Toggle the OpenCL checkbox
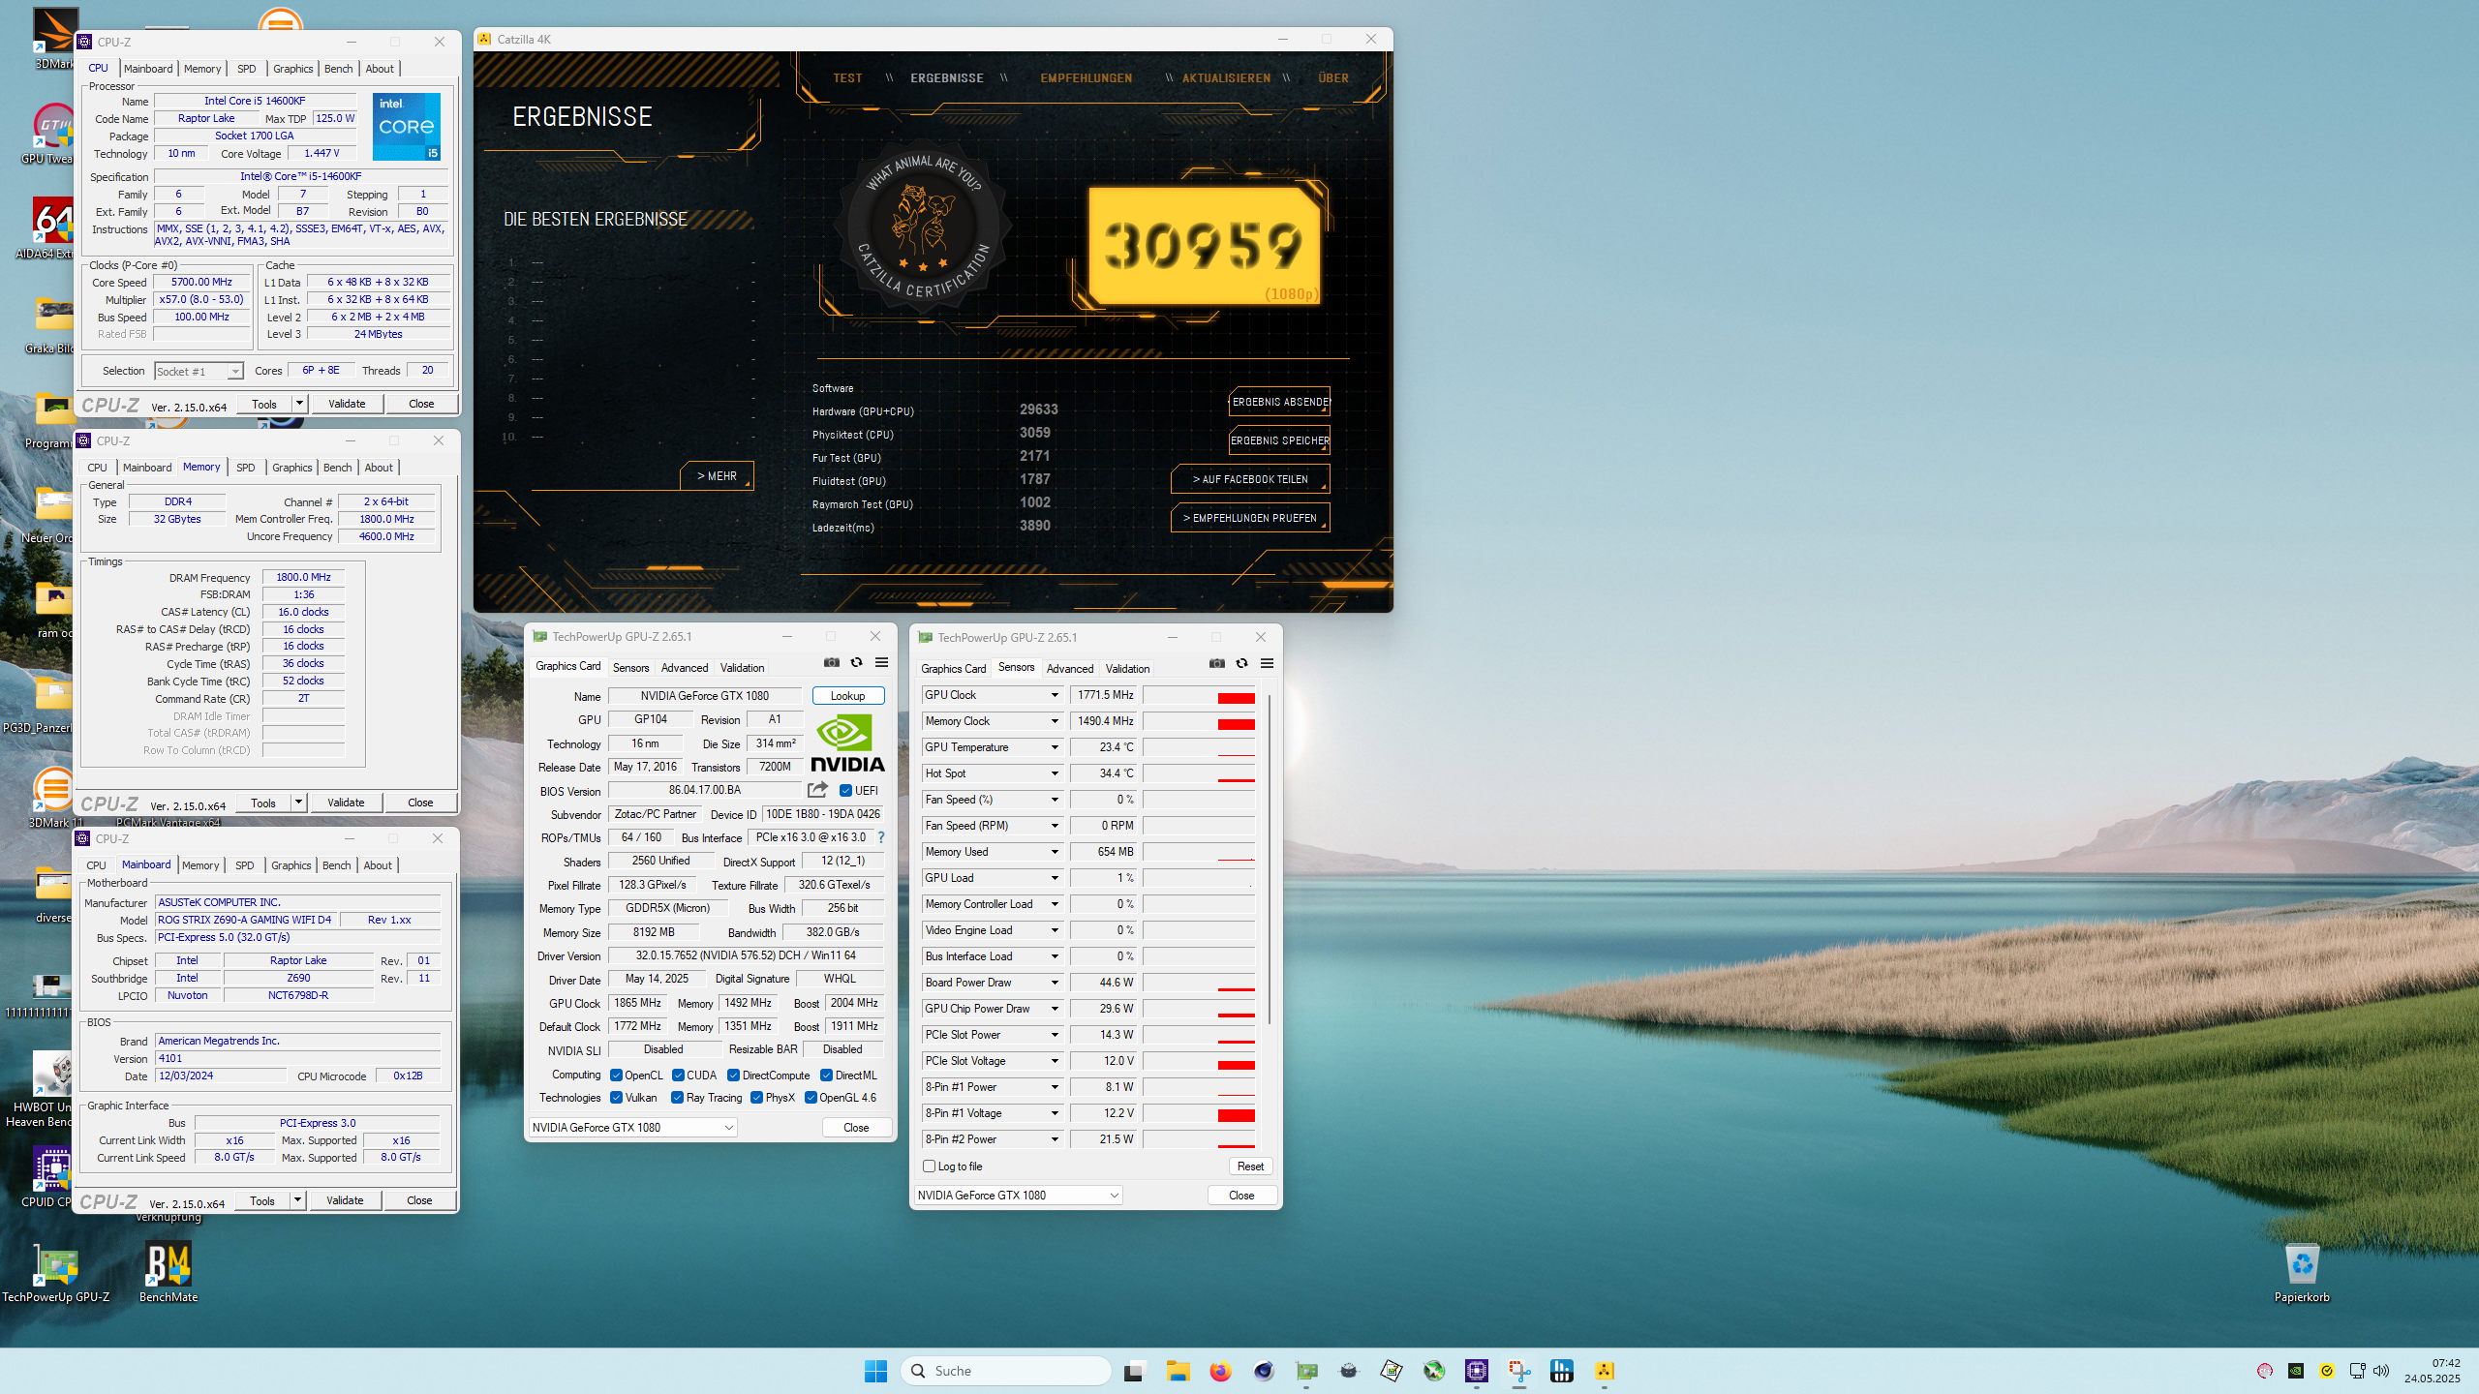This screenshot has width=2479, height=1394. pos(616,1076)
